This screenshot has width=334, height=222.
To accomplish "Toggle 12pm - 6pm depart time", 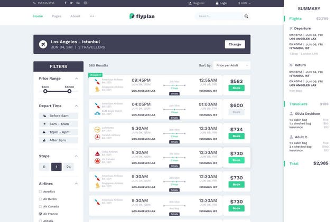I will click(x=58, y=132).
